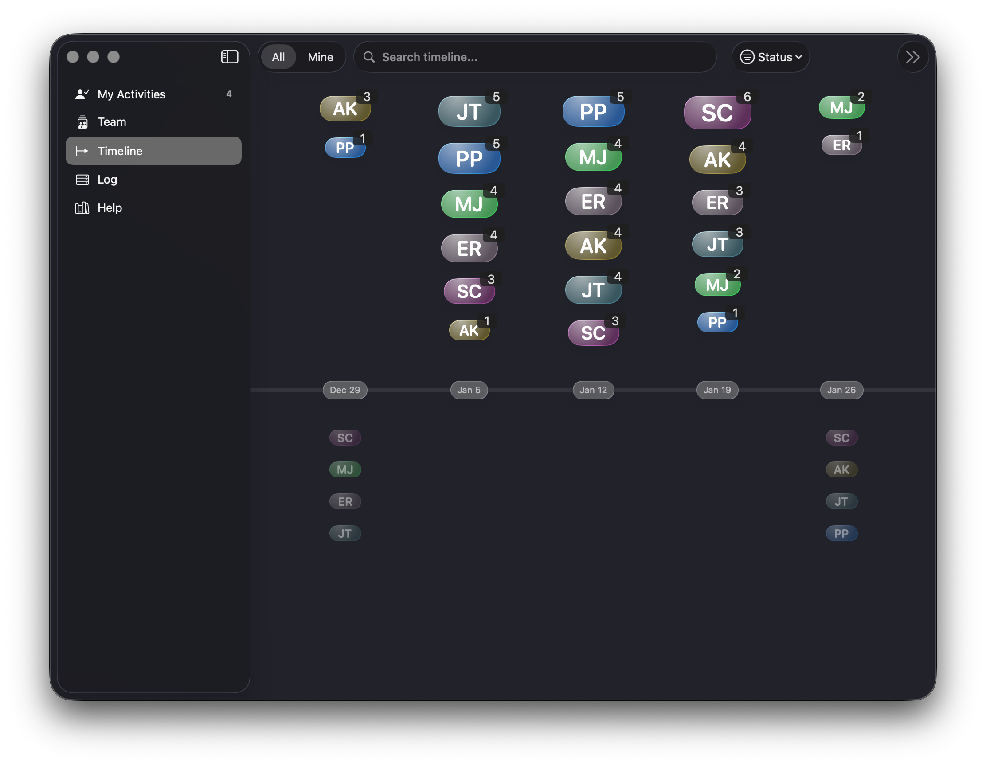Viewport: 986px width, 766px height.
Task: Click the Team badge icon in the sidebar
Action: point(82,122)
